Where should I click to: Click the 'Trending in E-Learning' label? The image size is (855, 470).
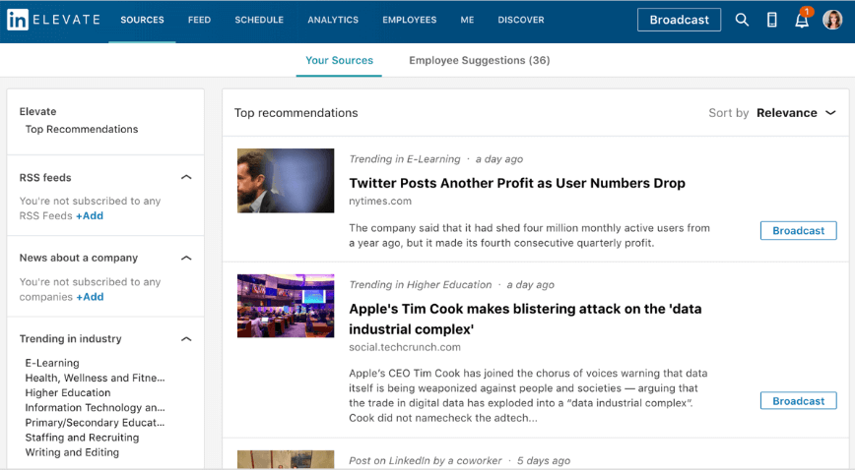point(405,159)
